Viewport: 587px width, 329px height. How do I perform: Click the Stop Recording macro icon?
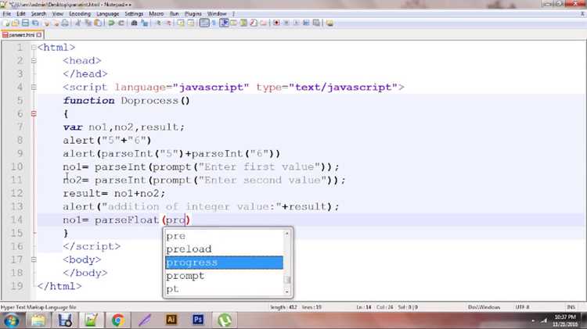coord(286,23)
